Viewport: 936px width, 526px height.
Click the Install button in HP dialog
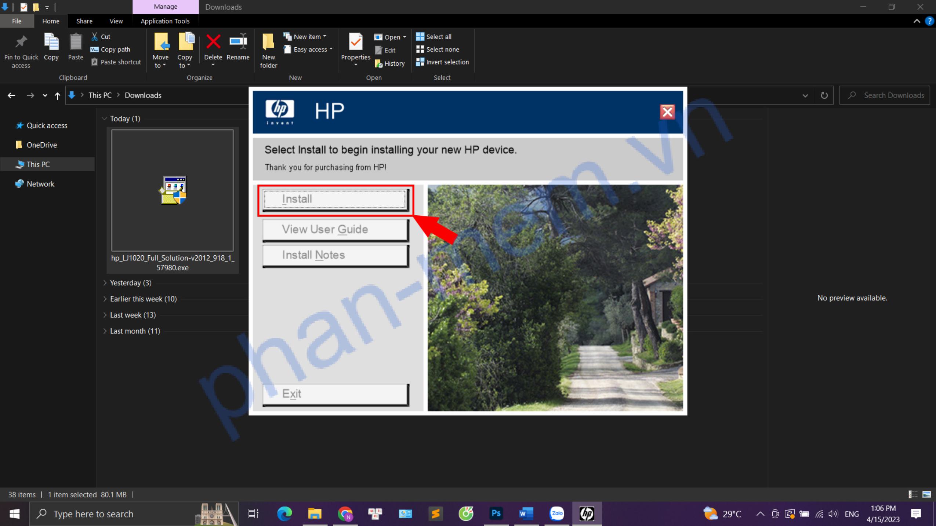coord(335,198)
